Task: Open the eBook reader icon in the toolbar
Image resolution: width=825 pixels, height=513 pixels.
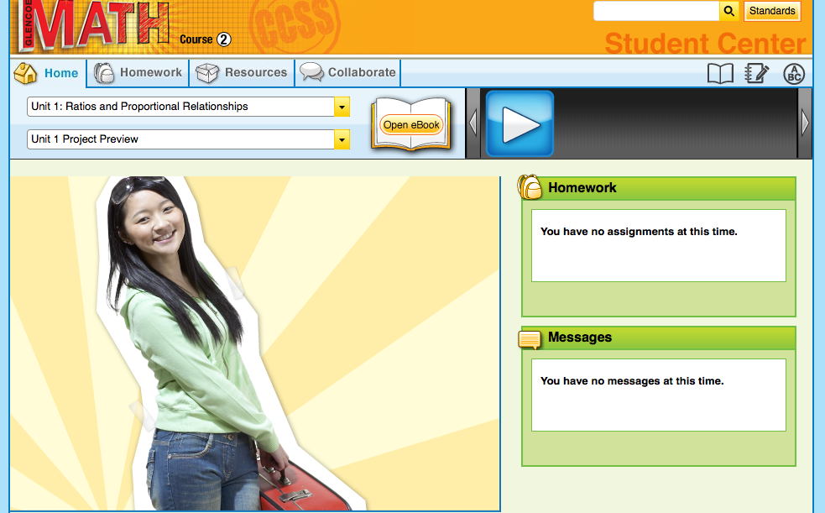Action: point(720,74)
